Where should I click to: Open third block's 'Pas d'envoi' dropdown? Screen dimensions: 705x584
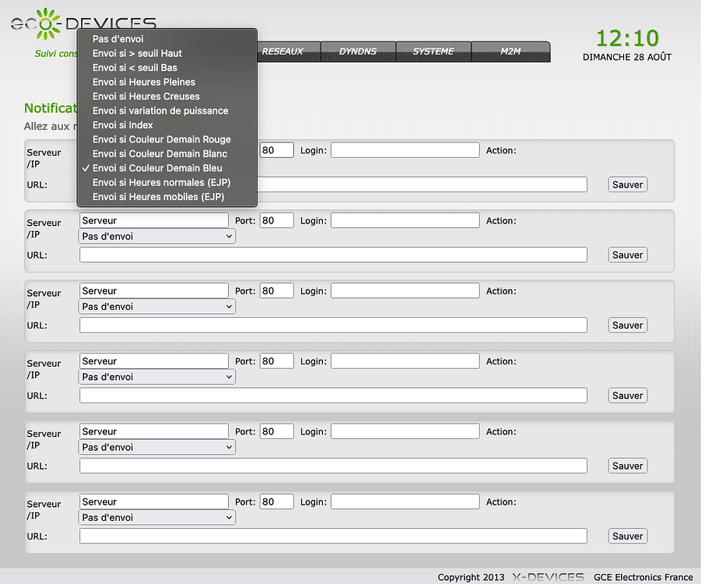(157, 307)
